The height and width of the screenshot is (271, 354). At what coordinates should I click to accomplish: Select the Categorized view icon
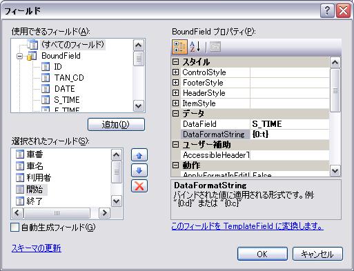pos(179,47)
